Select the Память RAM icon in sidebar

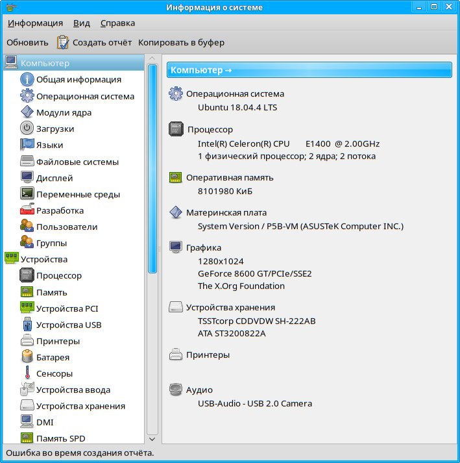[x=27, y=292]
